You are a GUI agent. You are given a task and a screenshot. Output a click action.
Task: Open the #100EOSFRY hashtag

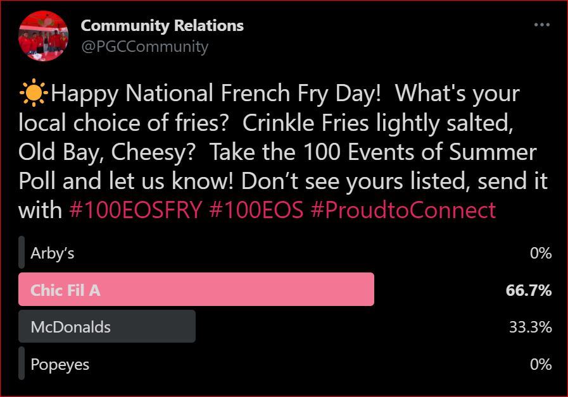[x=136, y=211]
